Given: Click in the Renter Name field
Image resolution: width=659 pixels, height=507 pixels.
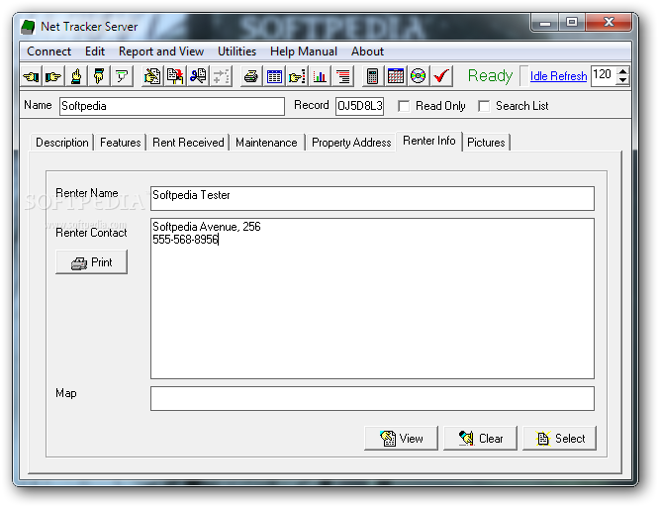Looking at the screenshot, I should click(x=372, y=199).
